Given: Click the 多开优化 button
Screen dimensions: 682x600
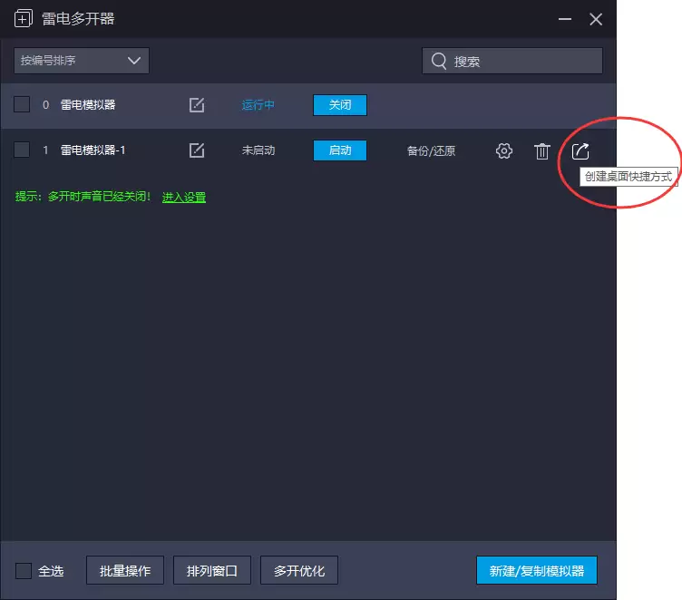Looking at the screenshot, I should [298, 570].
